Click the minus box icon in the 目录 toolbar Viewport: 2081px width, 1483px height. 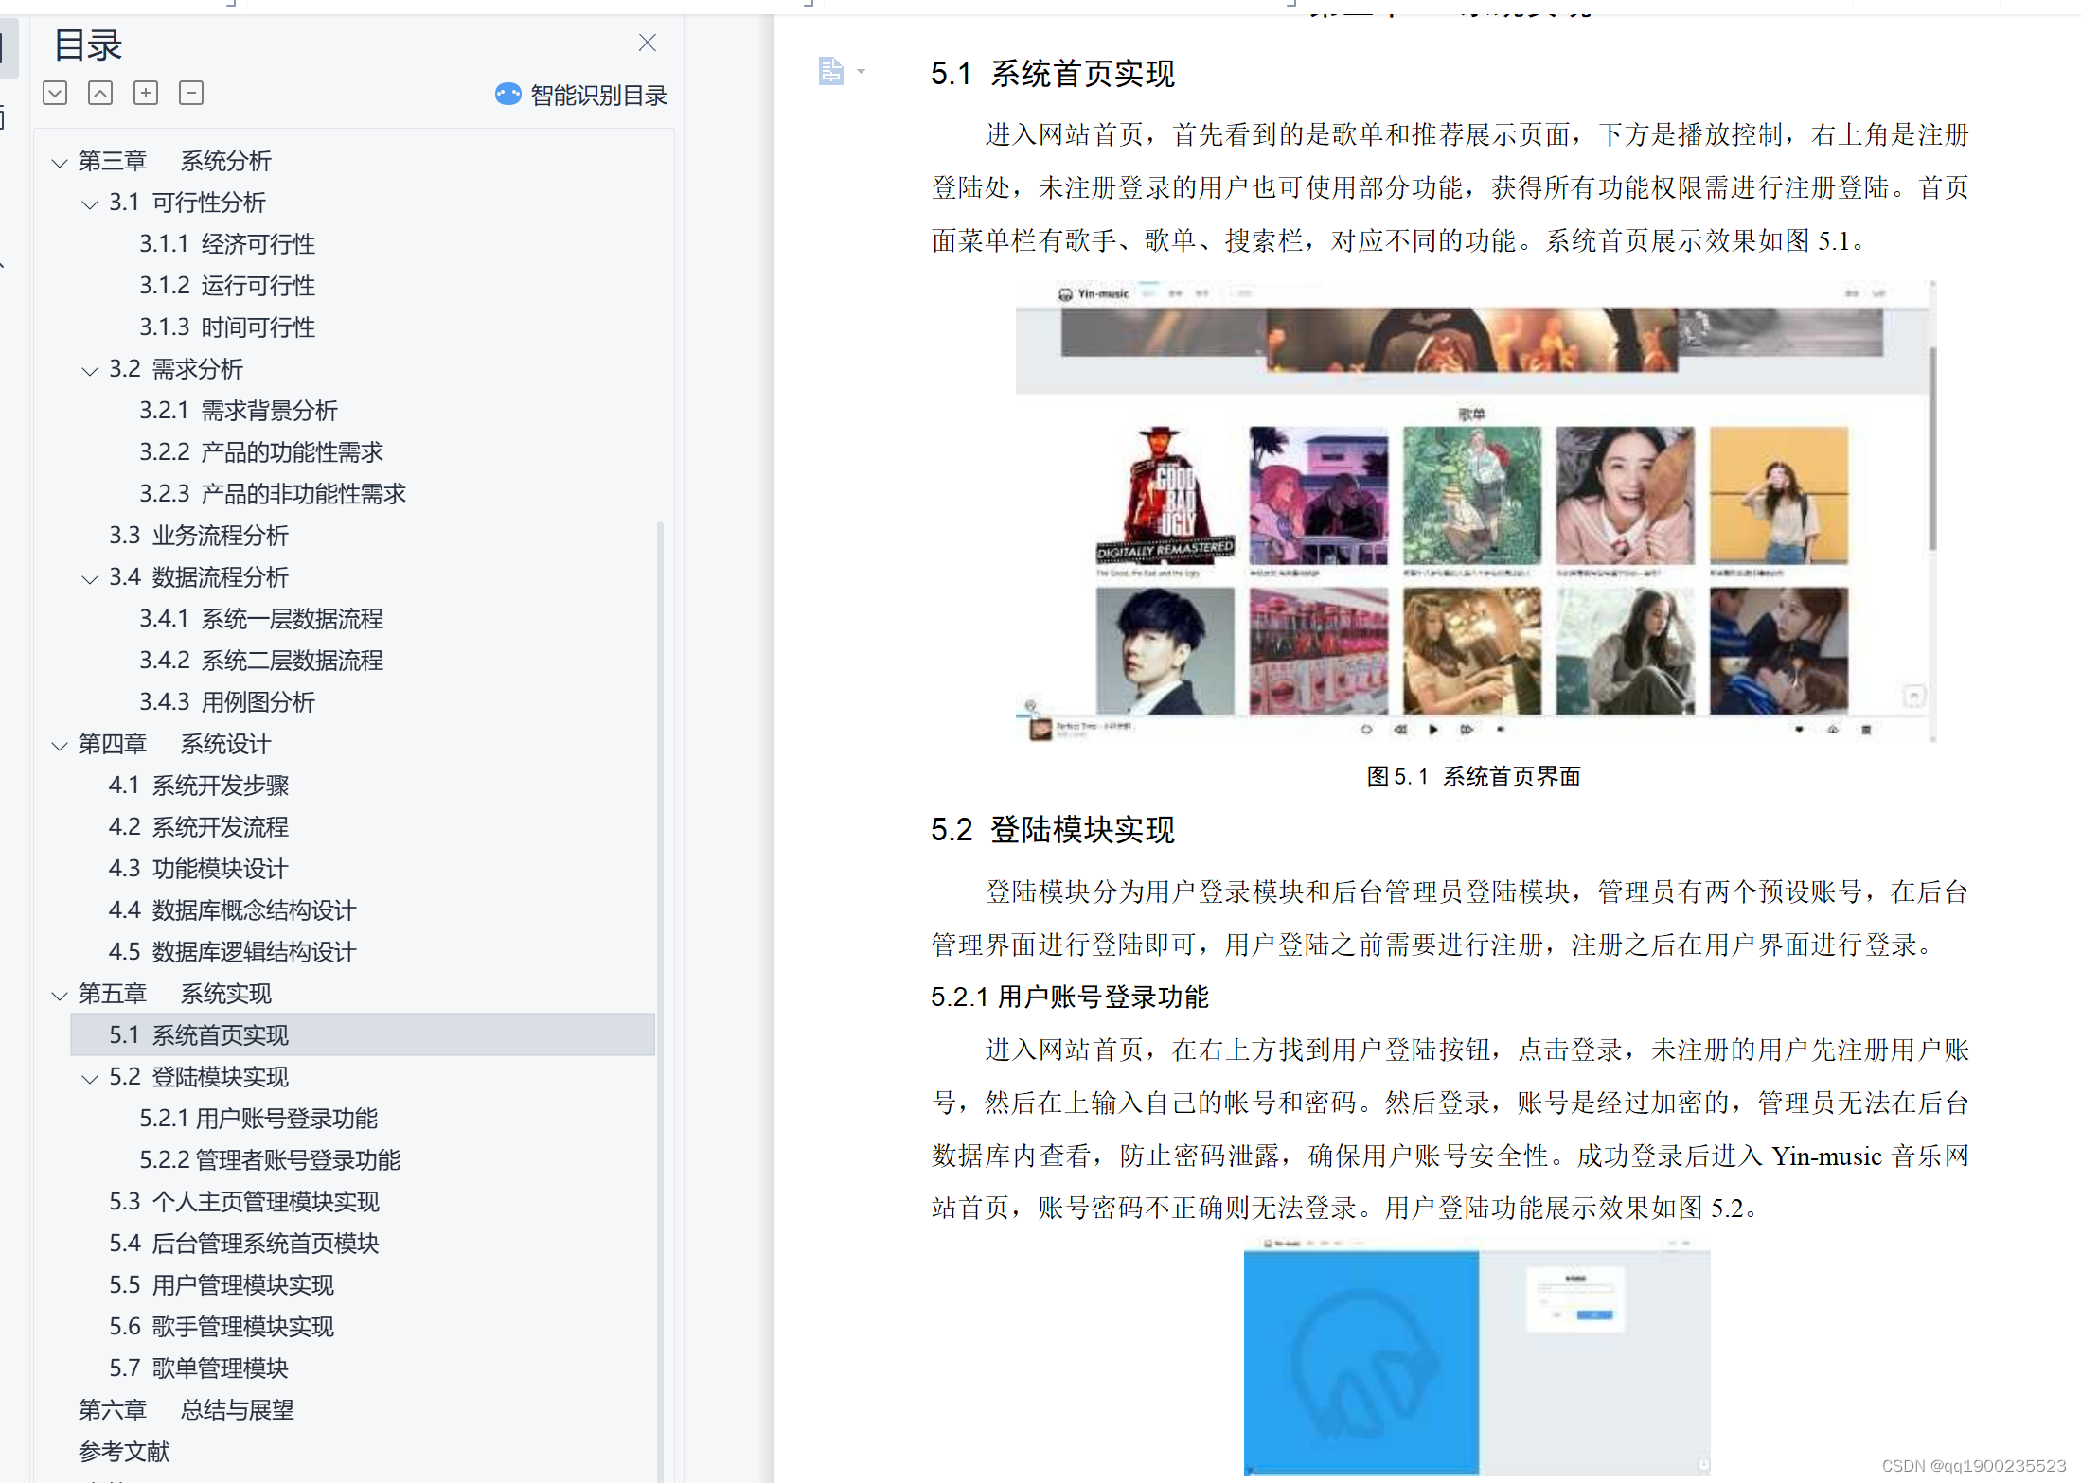pos(191,93)
